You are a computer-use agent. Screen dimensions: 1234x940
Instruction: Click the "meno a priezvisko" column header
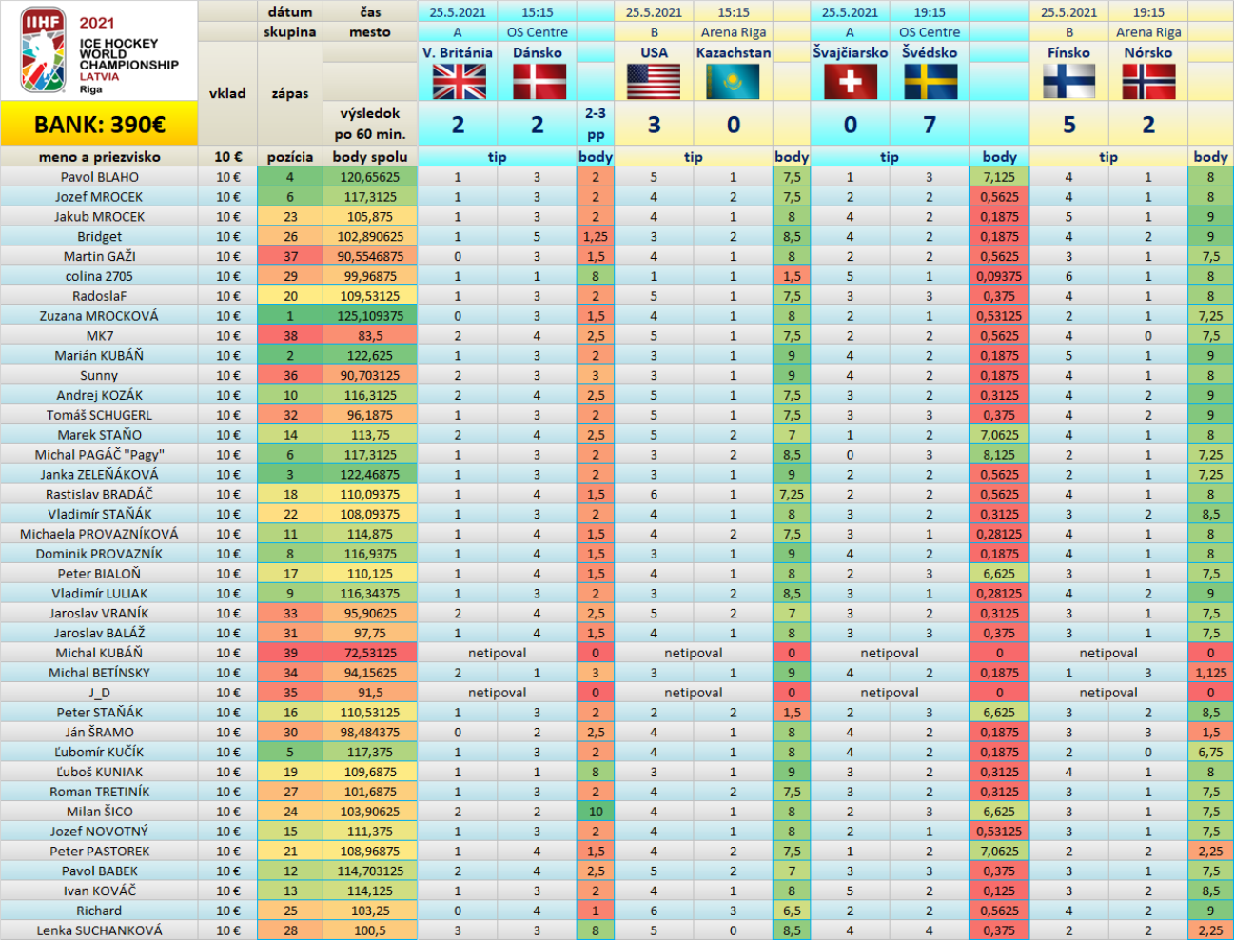[x=99, y=157]
